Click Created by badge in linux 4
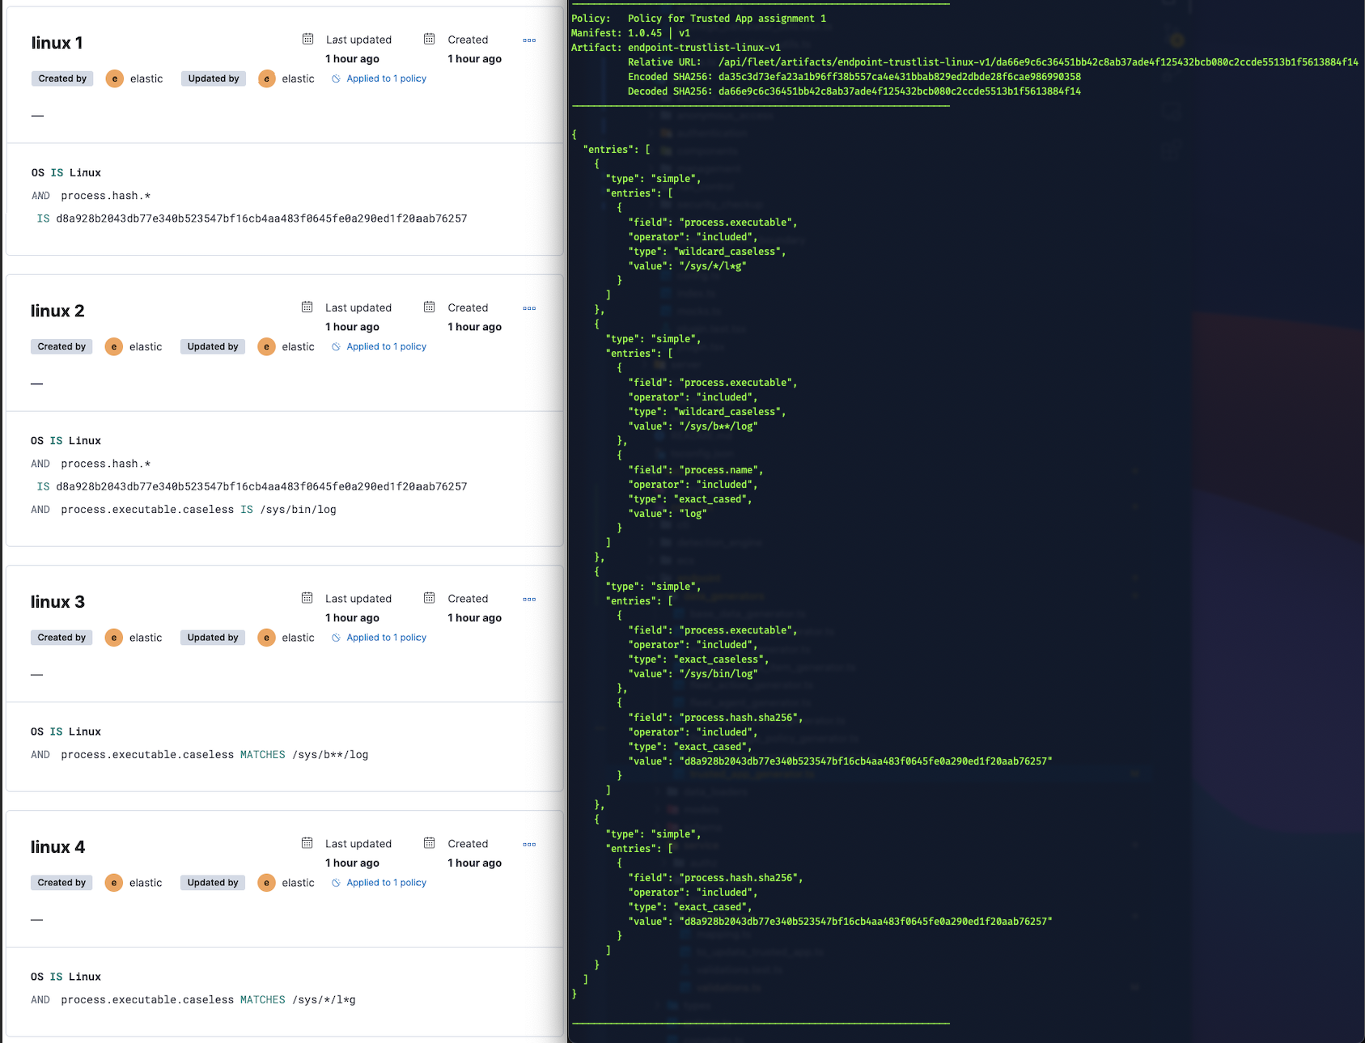Viewport: 1365px width, 1043px height. (x=61, y=883)
